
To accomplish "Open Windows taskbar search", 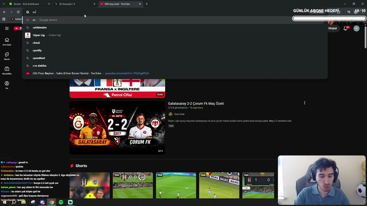I will coord(14,202).
